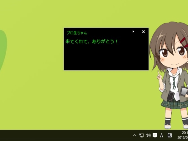Expand hidden tray icons with the chevron
This screenshot has height=141, width=188.
pos(135,135)
